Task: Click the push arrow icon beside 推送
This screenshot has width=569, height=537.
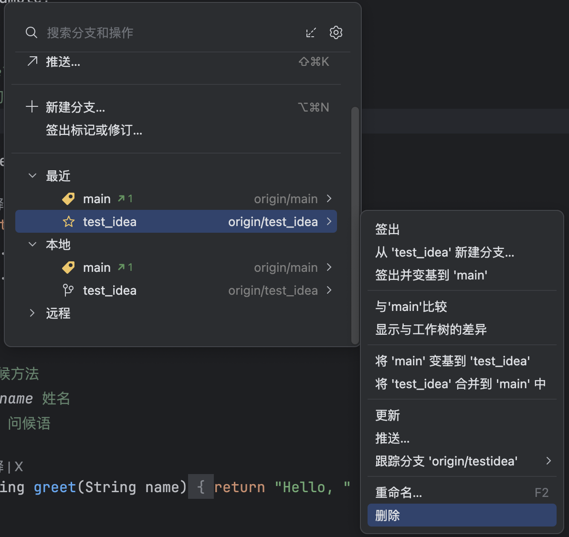Action: [x=32, y=61]
